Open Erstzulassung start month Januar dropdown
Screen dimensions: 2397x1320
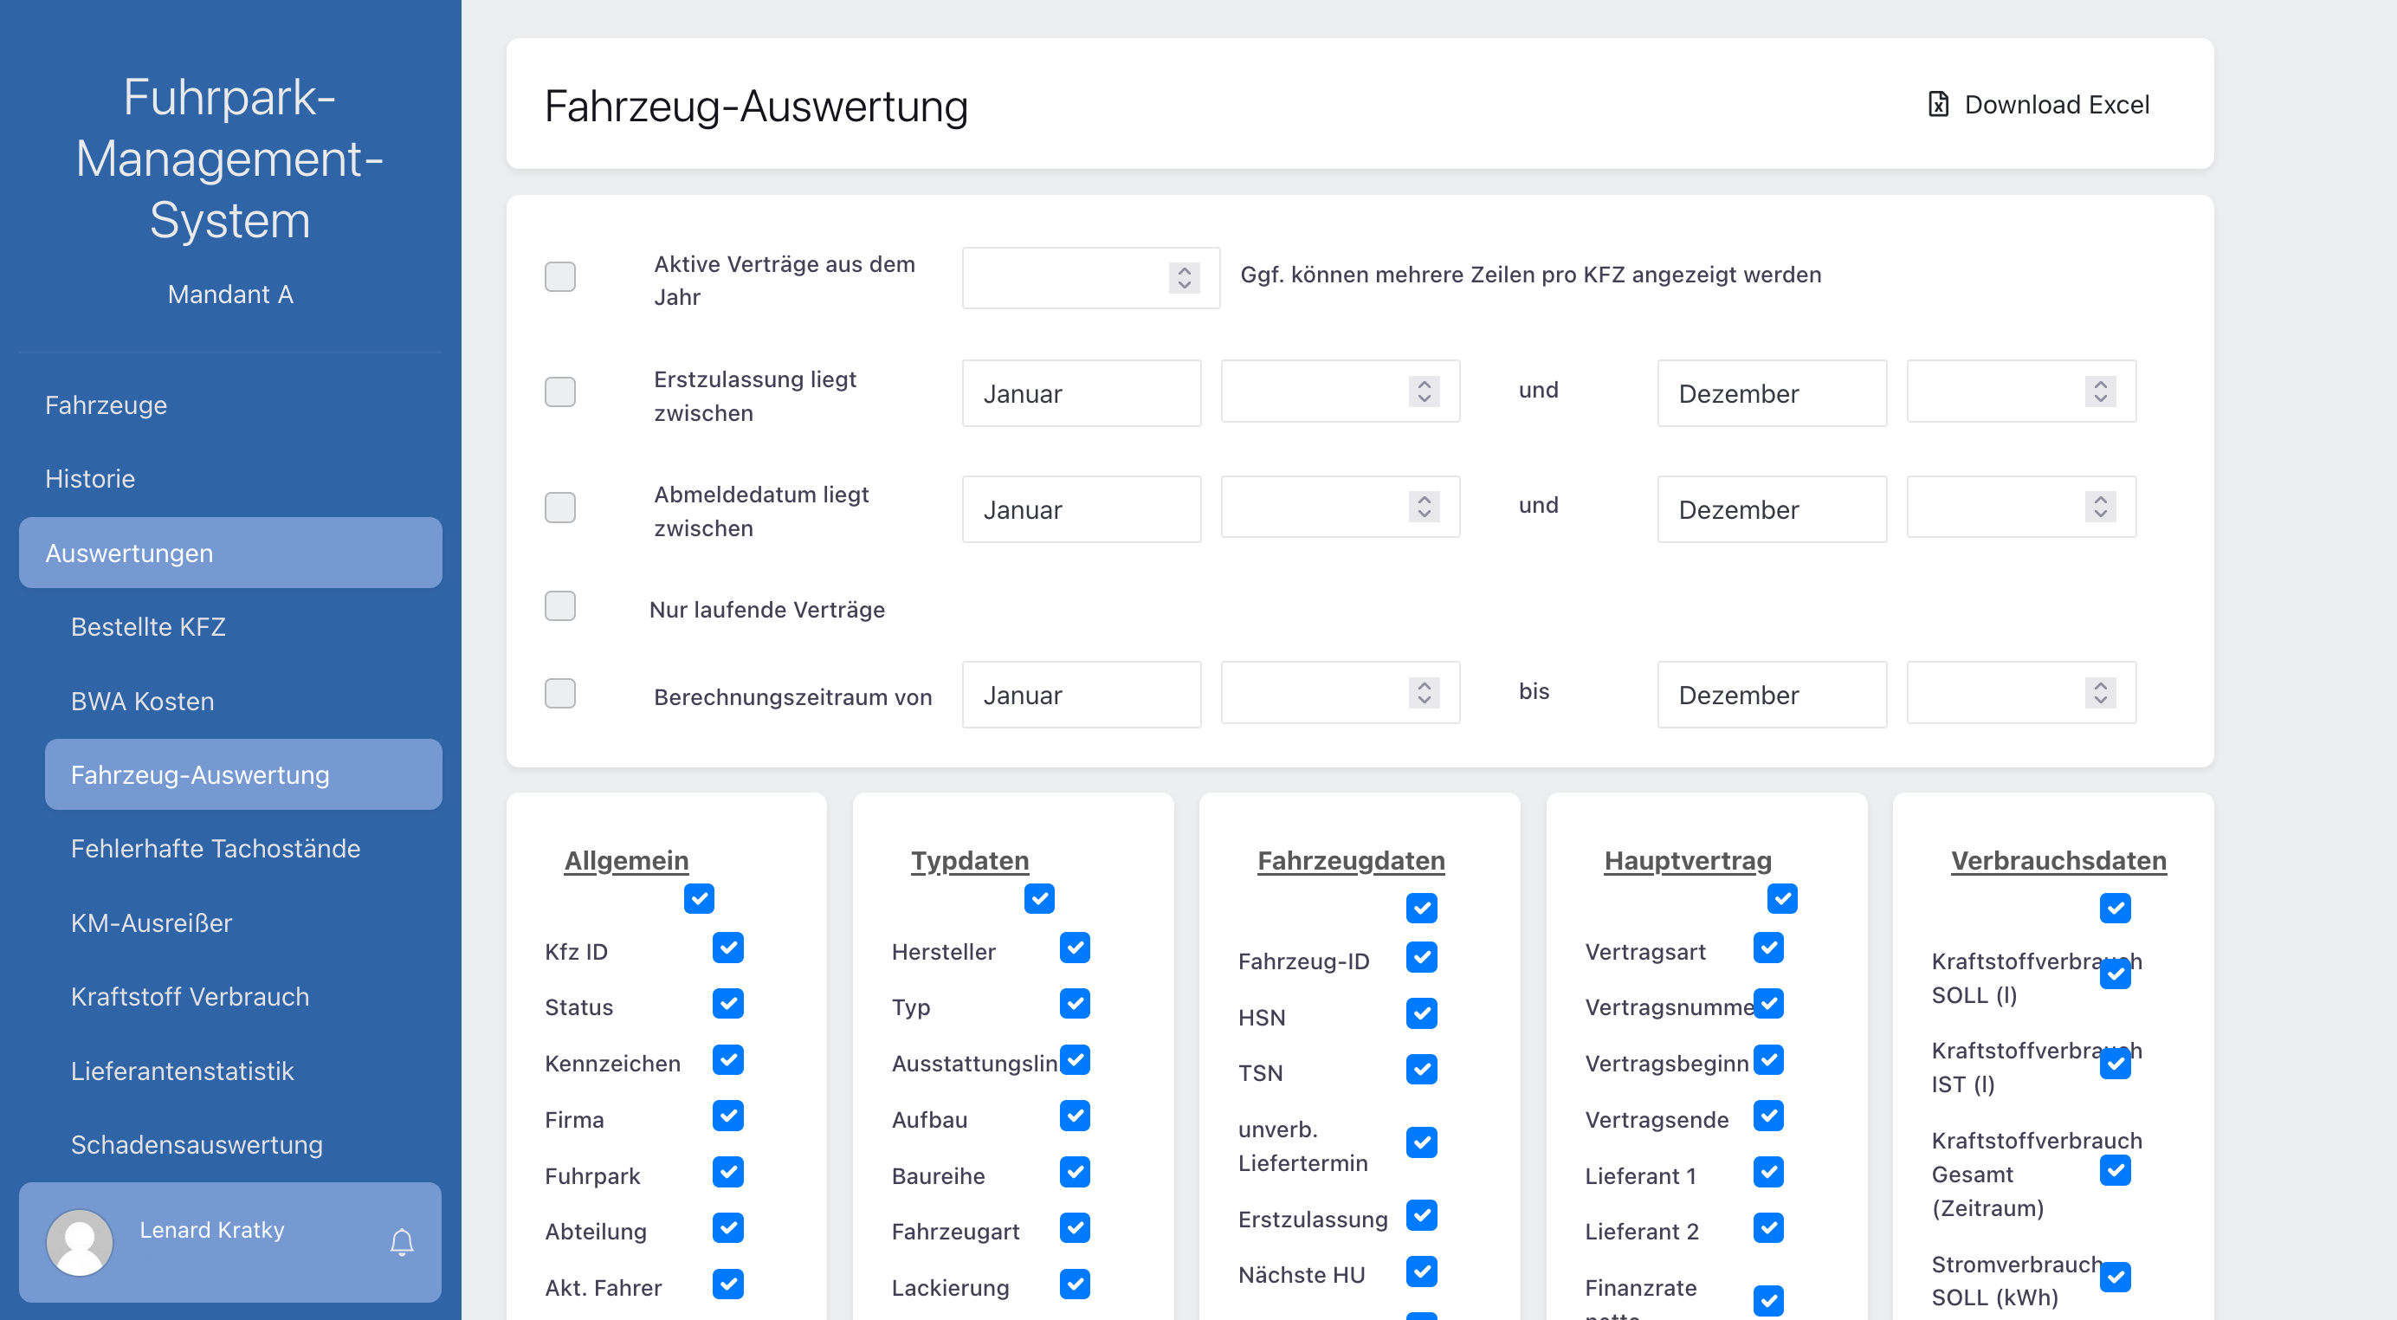[x=1081, y=394]
